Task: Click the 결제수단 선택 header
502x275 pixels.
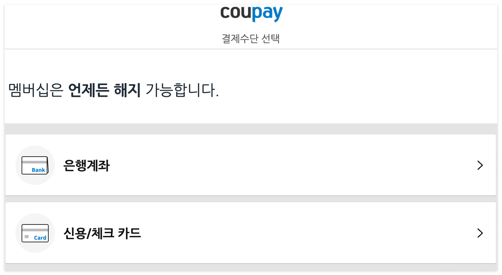Action: point(250,39)
